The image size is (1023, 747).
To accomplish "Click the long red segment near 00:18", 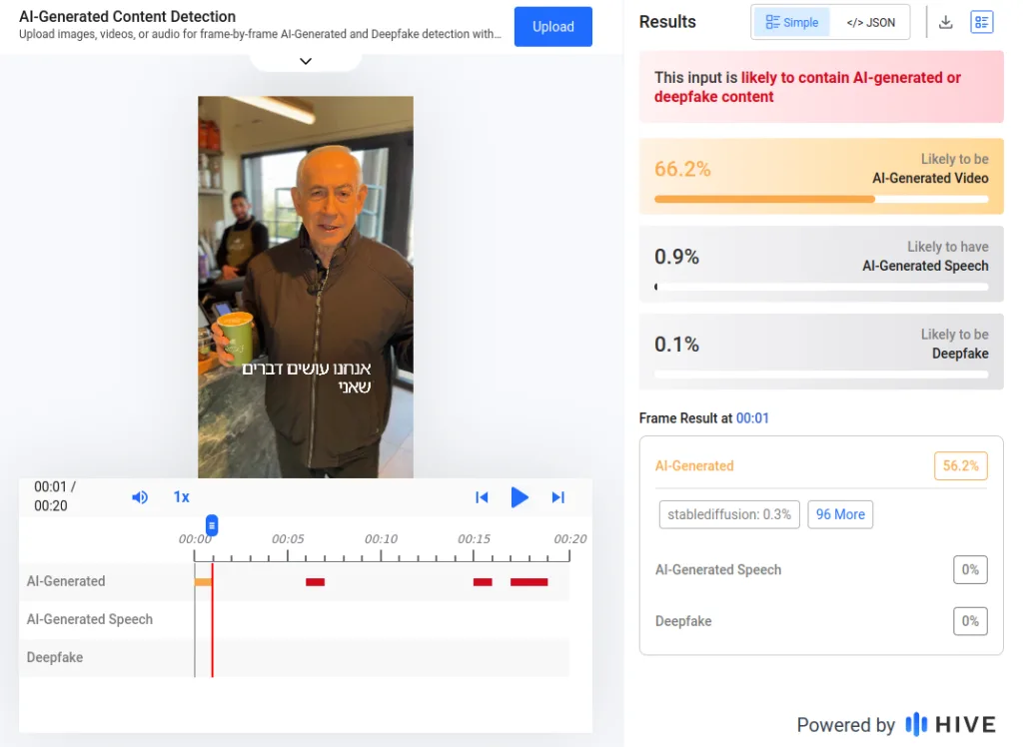I will point(528,581).
